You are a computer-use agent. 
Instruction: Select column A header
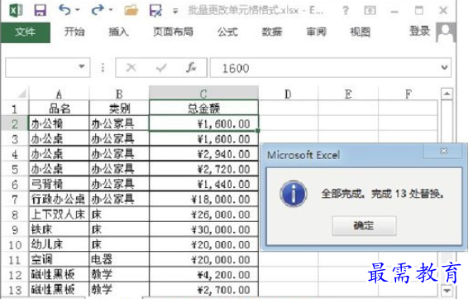coord(59,94)
